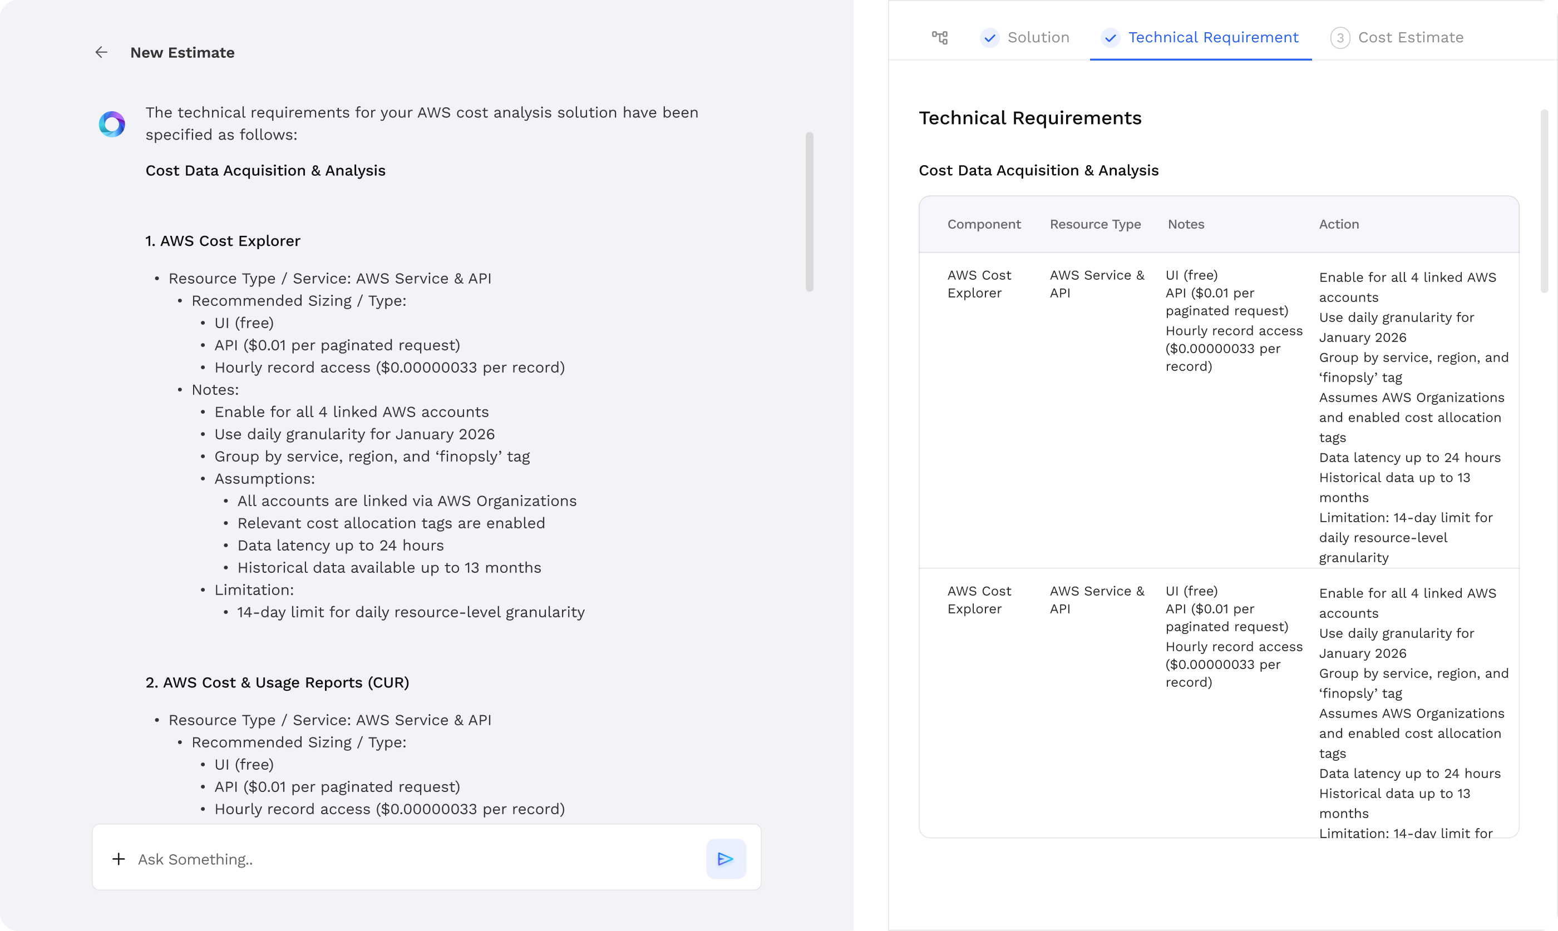Switch to the Solution tab

tap(1038, 38)
